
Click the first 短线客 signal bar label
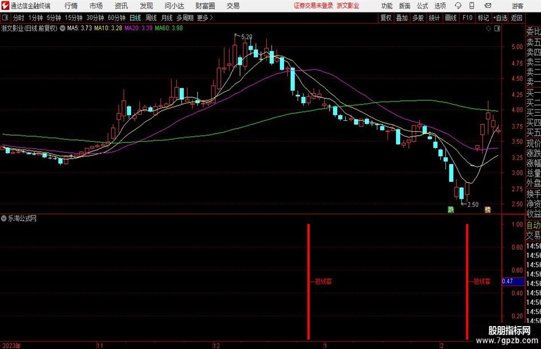(x=323, y=281)
